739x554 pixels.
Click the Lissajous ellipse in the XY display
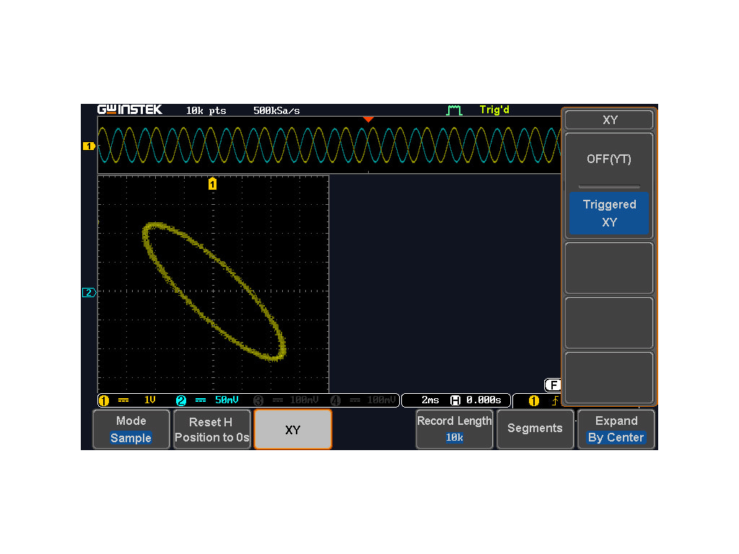tap(214, 289)
